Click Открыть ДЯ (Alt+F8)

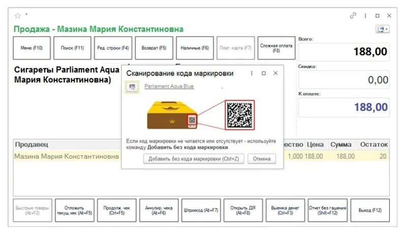243,211
